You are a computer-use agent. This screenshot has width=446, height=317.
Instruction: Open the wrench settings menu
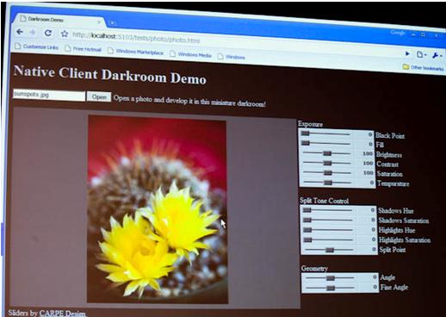coord(437,55)
